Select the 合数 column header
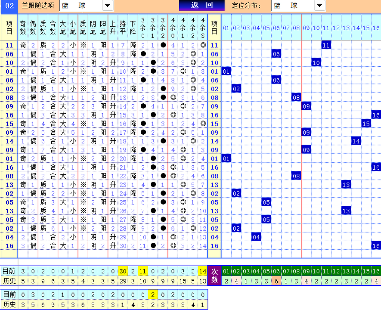Screen dimensions: 381x310 (x=53, y=27)
